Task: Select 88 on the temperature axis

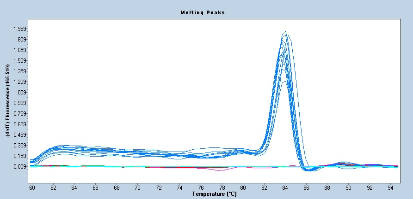Action: [x=327, y=188]
